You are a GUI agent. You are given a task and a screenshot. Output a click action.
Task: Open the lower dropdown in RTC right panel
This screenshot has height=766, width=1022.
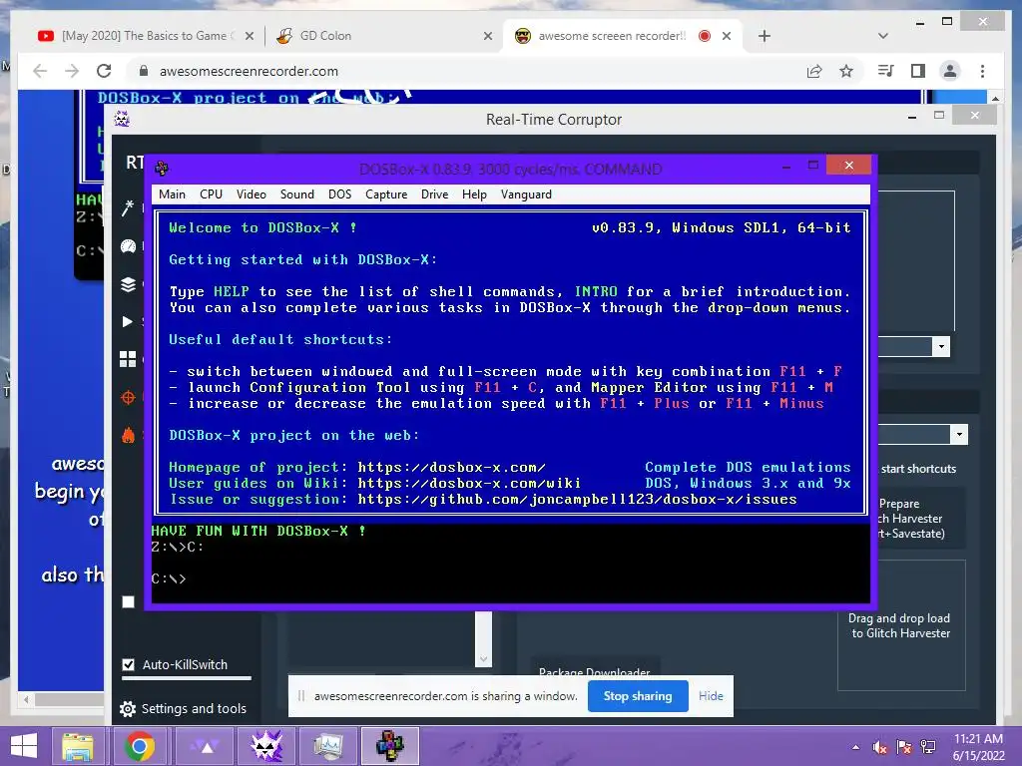(959, 435)
